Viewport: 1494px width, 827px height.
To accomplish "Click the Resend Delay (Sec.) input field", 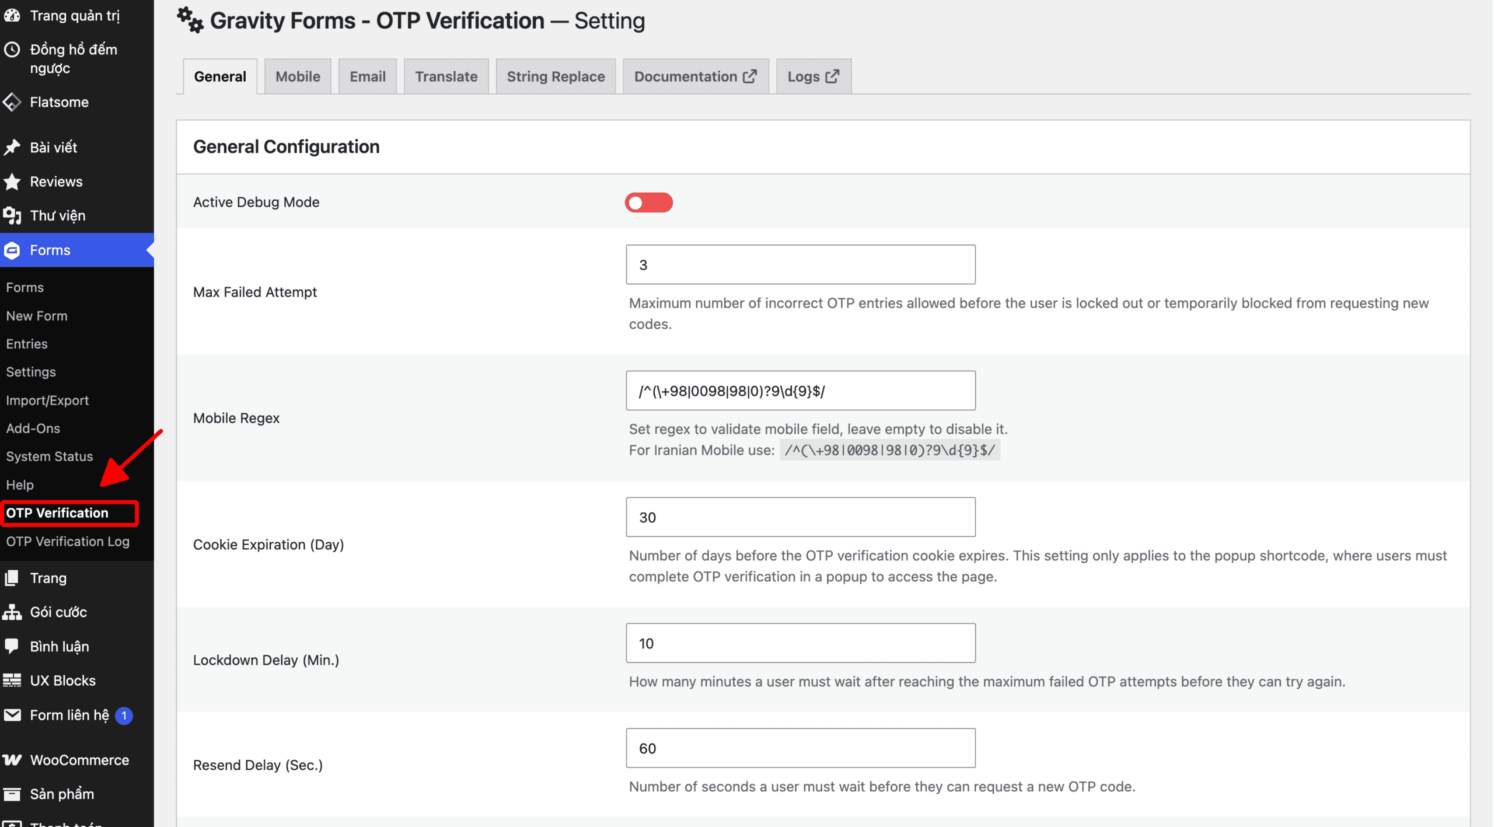I will click(x=800, y=748).
